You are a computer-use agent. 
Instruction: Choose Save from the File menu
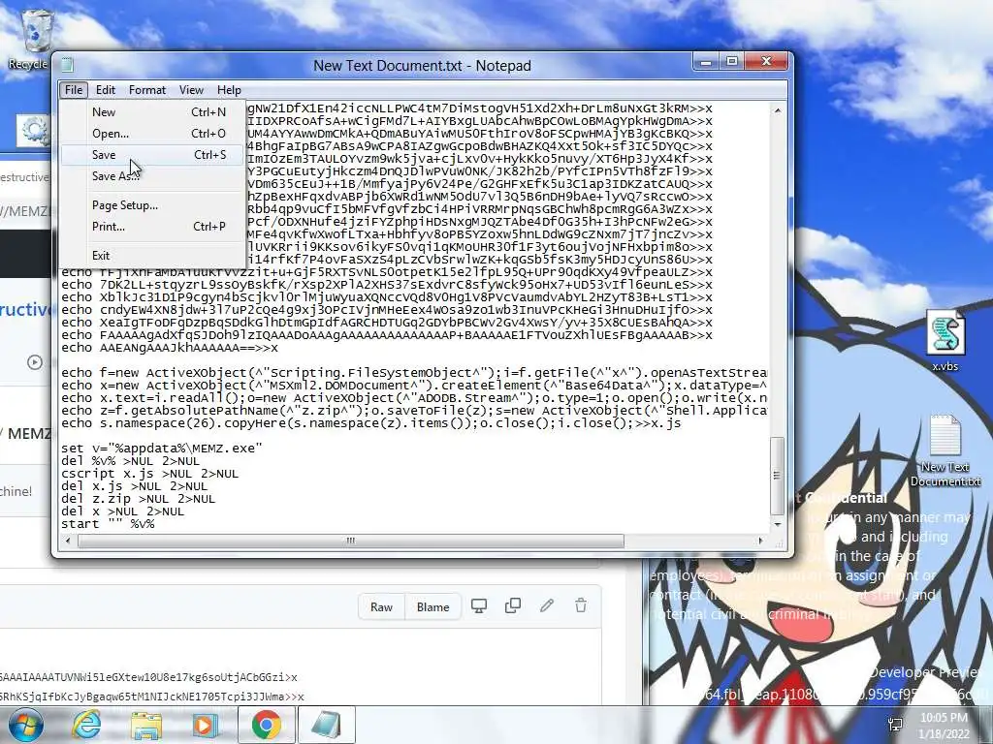(152, 154)
